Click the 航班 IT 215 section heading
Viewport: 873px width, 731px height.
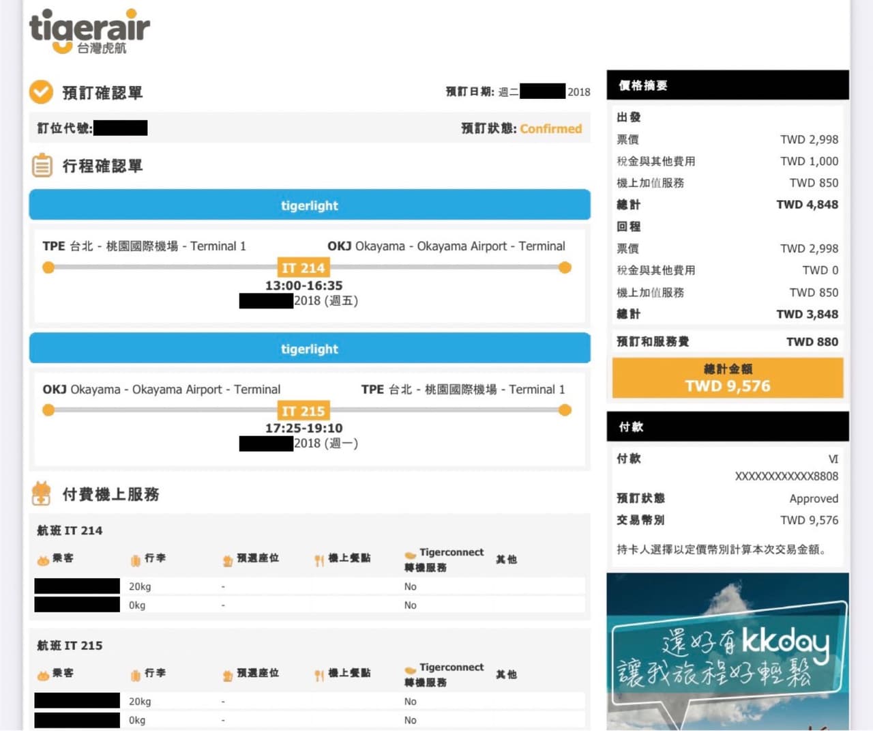(70, 645)
